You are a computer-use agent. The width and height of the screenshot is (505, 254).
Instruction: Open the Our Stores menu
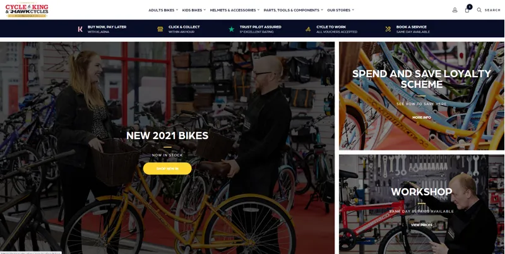(340, 10)
